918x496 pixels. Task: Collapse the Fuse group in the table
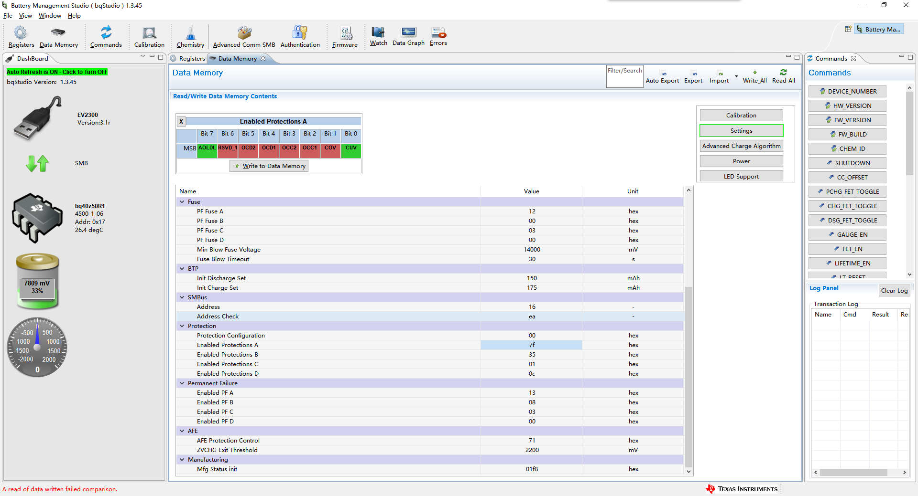[x=182, y=202]
